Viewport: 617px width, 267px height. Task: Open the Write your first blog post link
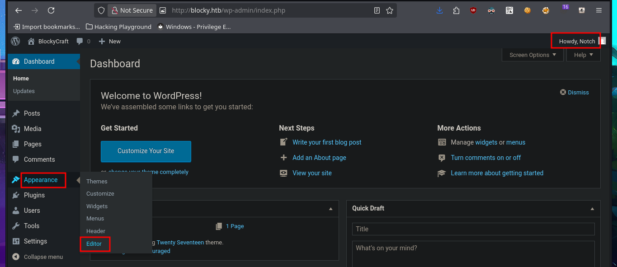327,142
